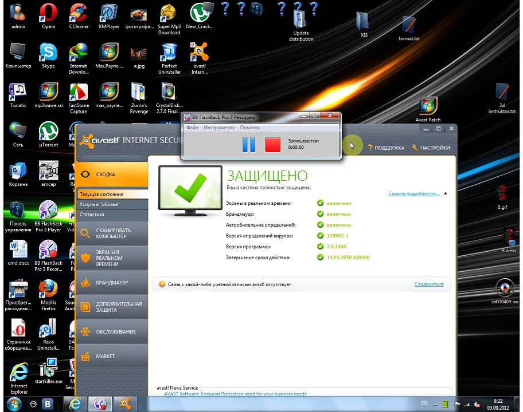Pause the BB FlashBack recording

[x=248, y=145]
